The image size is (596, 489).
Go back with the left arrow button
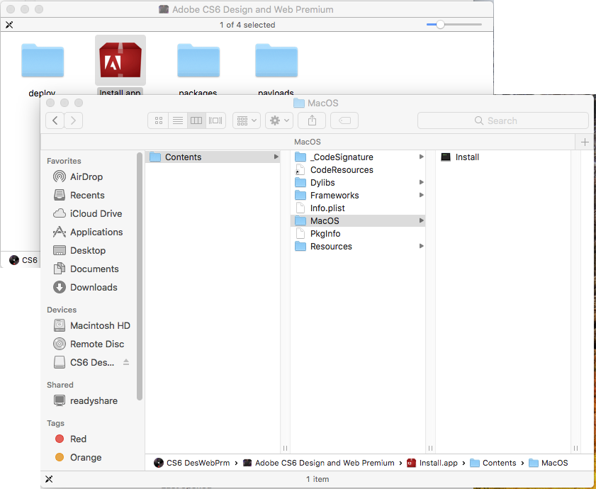[x=55, y=120]
